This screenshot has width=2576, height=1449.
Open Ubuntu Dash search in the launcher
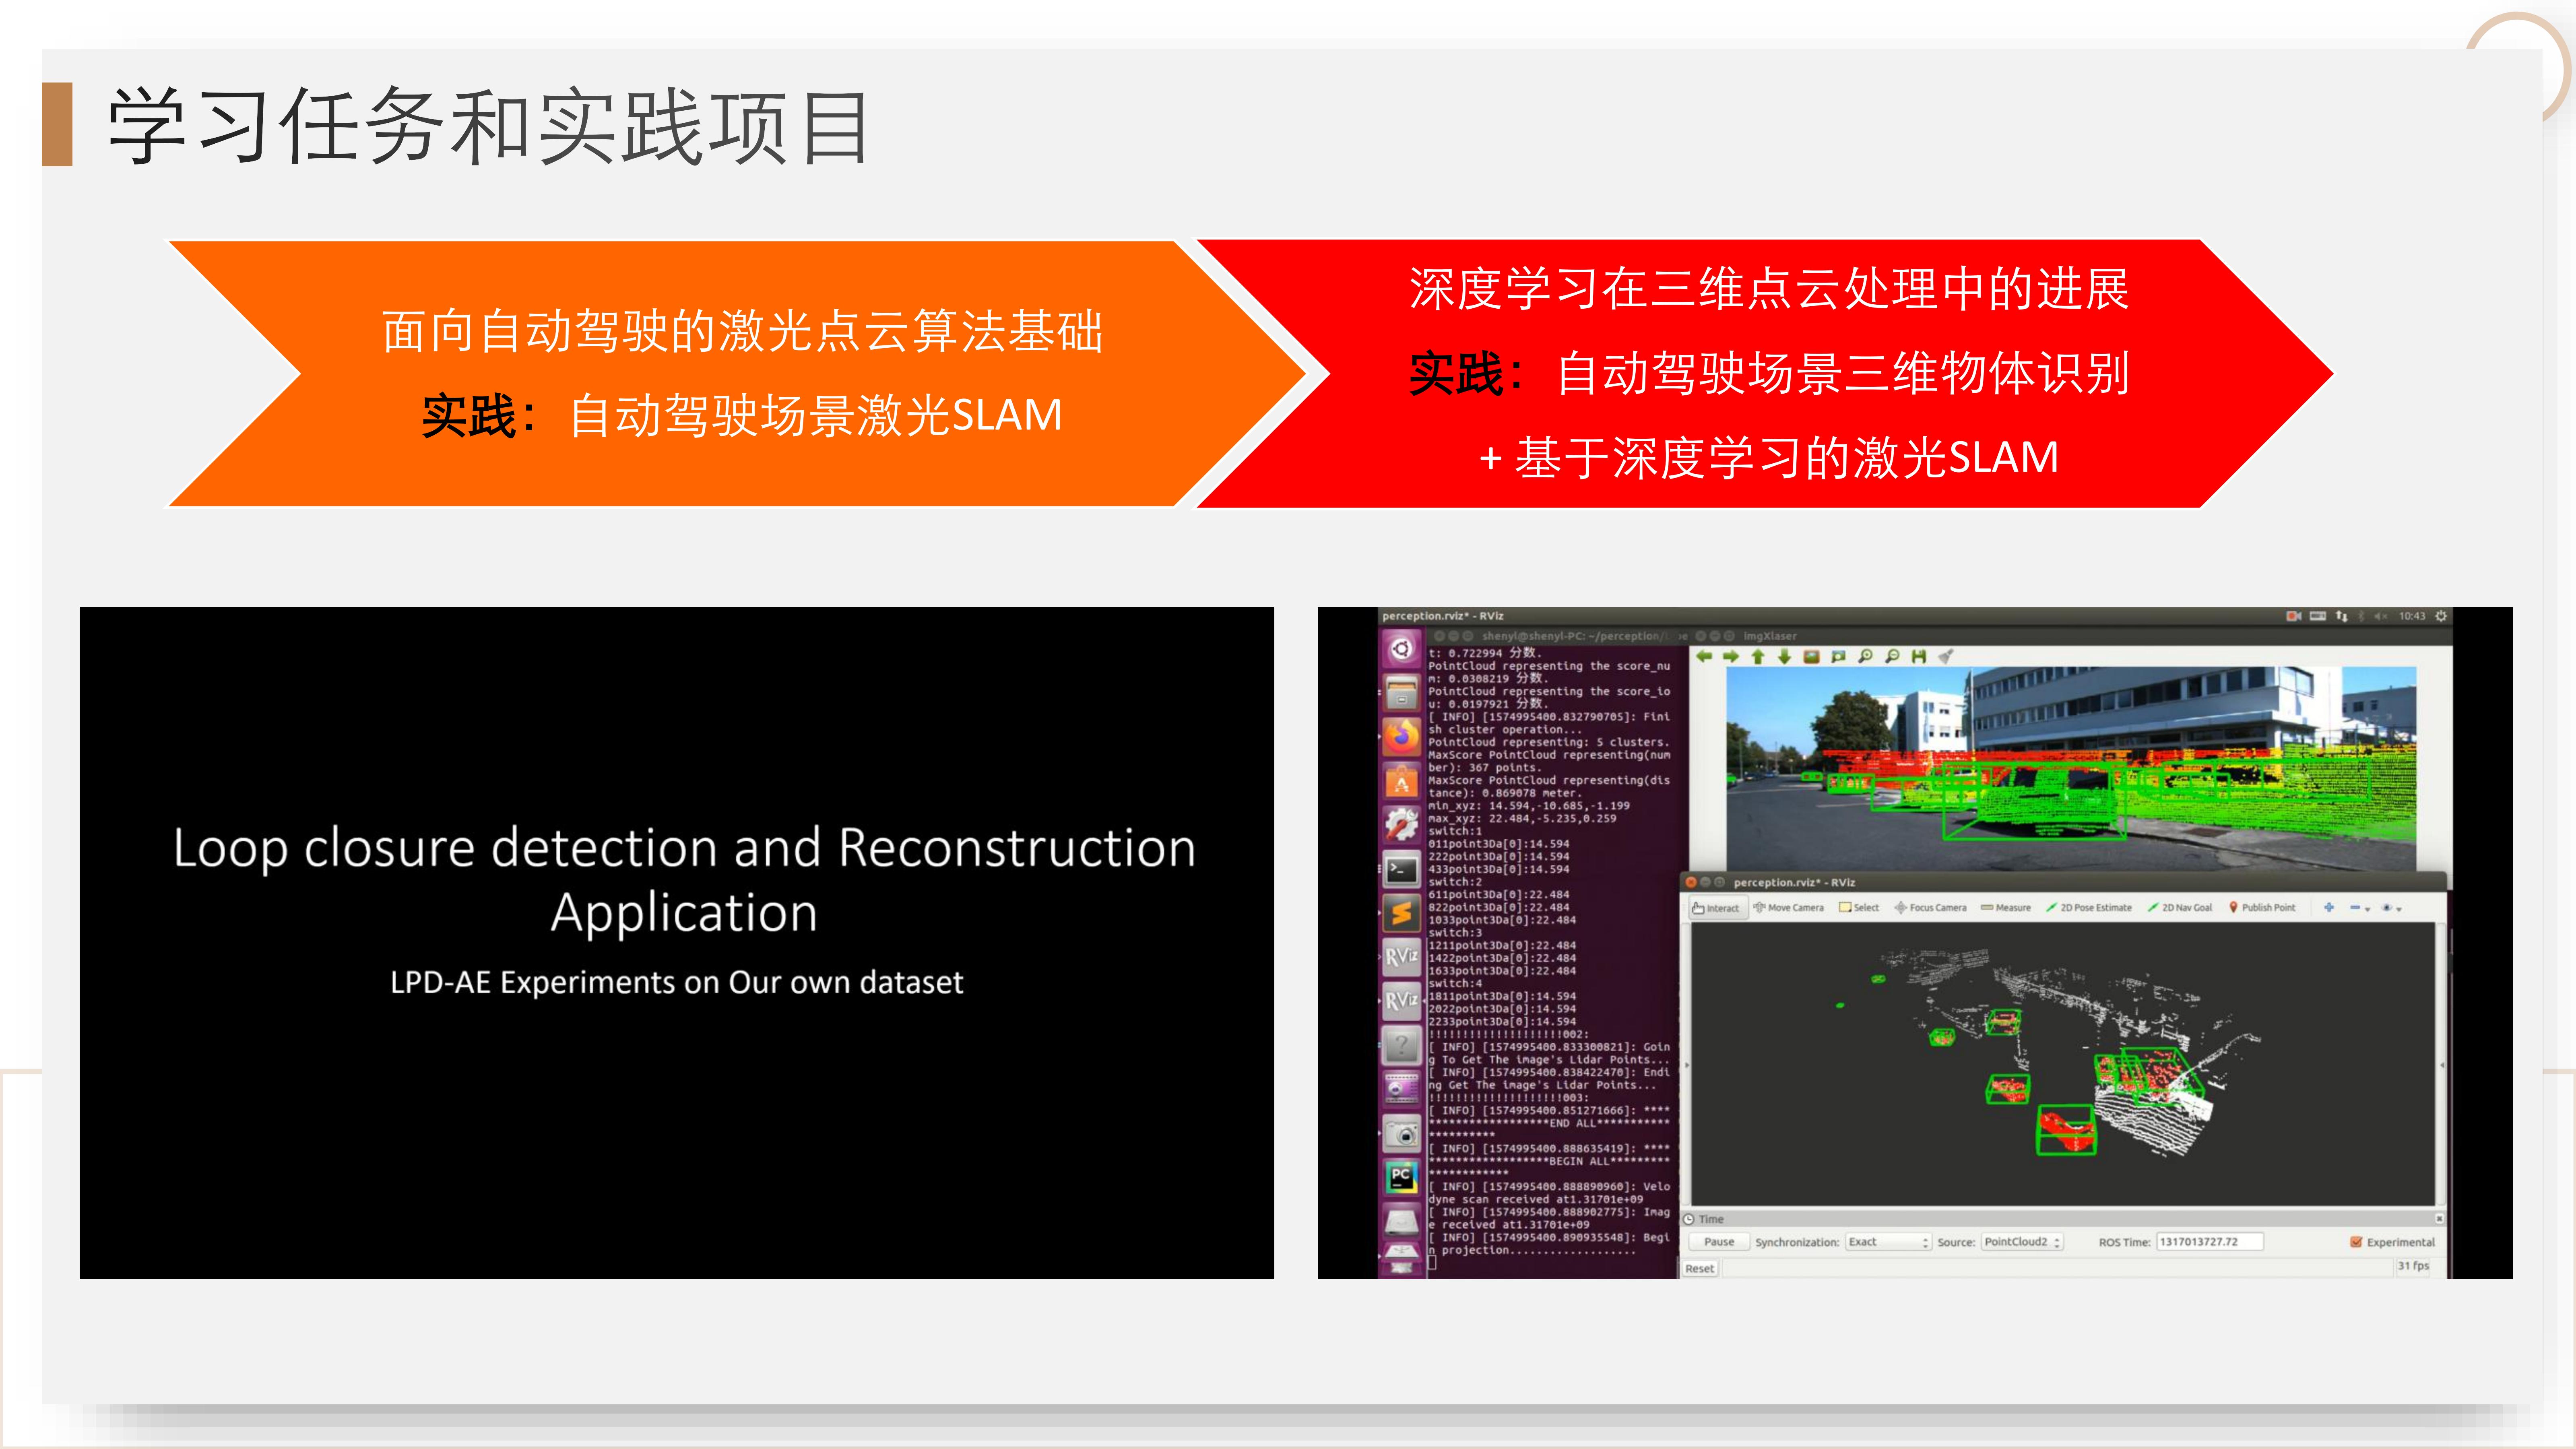click(x=1401, y=649)
